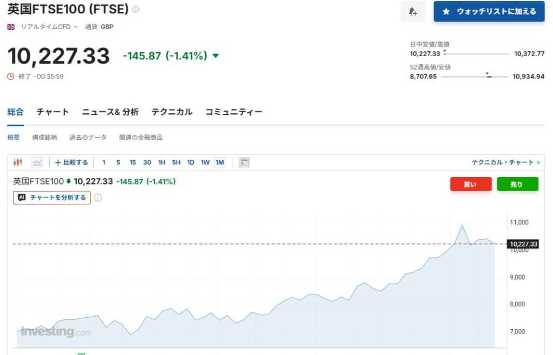Click the 52週高値/安値 range slider

[x=475, y=77]
